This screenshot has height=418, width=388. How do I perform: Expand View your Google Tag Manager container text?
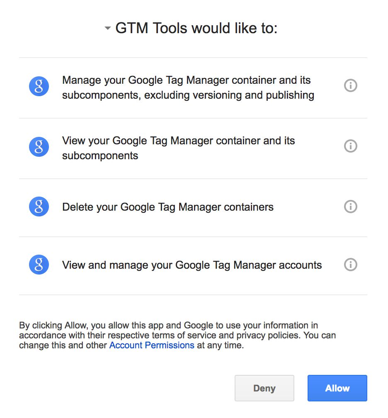[179, 148]
